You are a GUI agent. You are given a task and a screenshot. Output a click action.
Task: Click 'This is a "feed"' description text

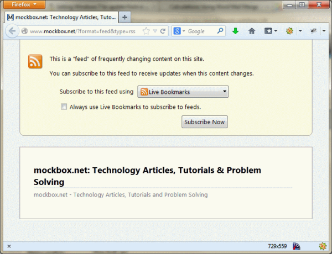pos(127,59)
